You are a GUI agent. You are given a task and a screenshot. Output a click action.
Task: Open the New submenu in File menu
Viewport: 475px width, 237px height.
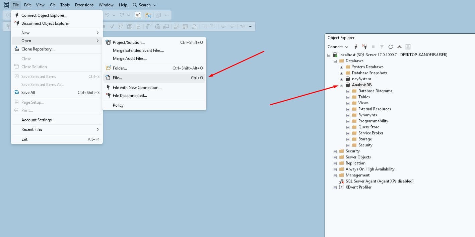pyautogui.click(x=57, y=33)
